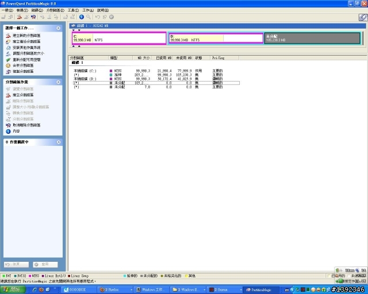Screen dimensions: 368x294
Task: Click the 磁碟 1 header bar
Action: 217,26
